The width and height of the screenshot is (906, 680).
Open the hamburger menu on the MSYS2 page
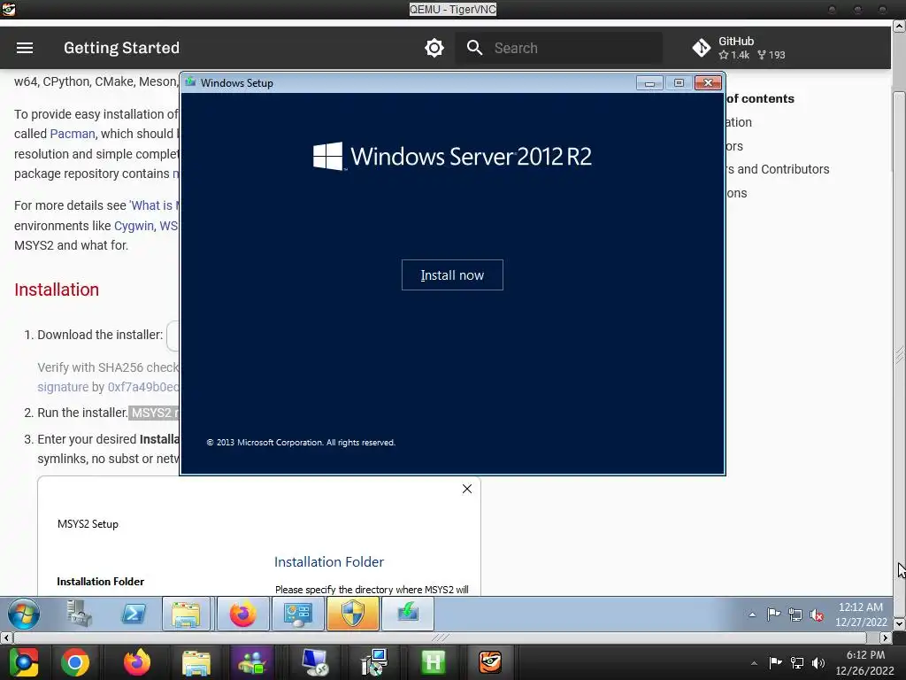point(24,48)
